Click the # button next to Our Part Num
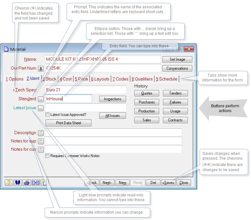The width and height of the screenshot is (251, 220). (41, 69)
